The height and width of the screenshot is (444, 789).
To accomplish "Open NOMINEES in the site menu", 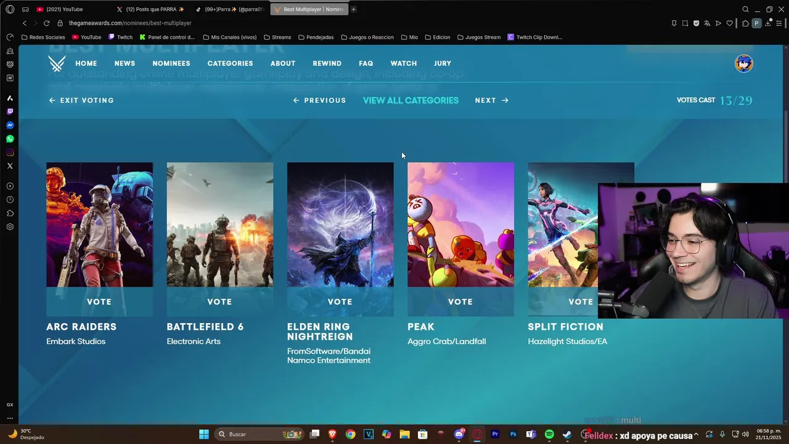I will coord(171,64).
